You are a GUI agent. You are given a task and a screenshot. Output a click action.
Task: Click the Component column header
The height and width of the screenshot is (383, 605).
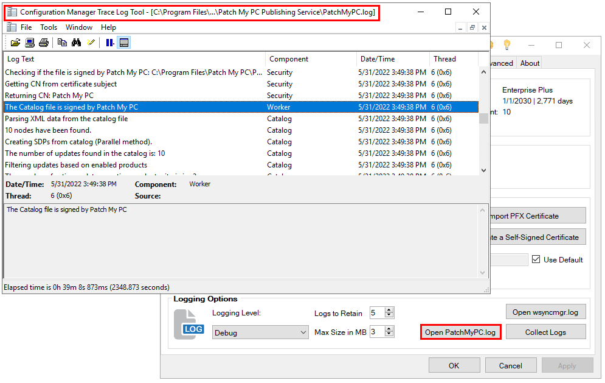[311, 58]
